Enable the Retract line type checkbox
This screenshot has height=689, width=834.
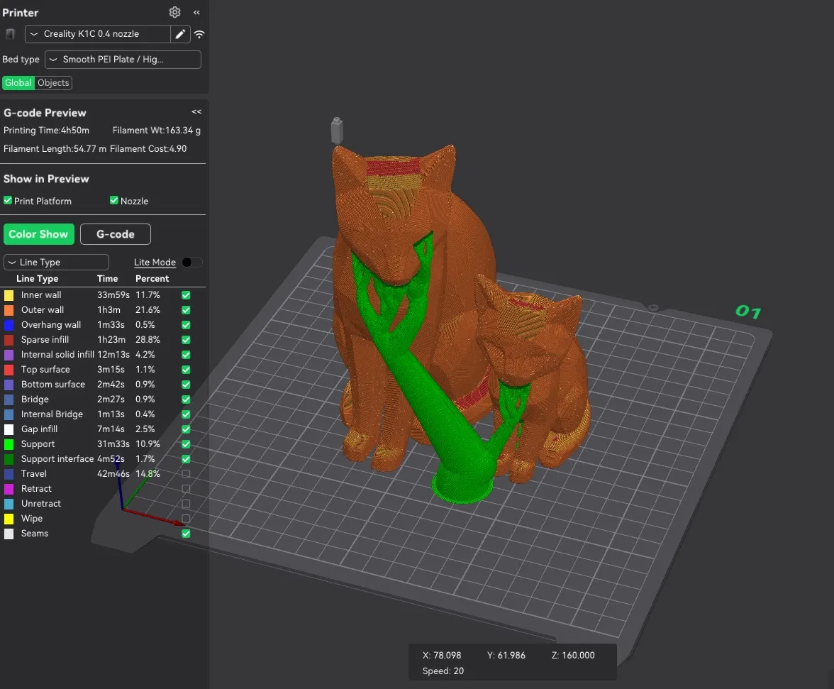coord(185,488)
